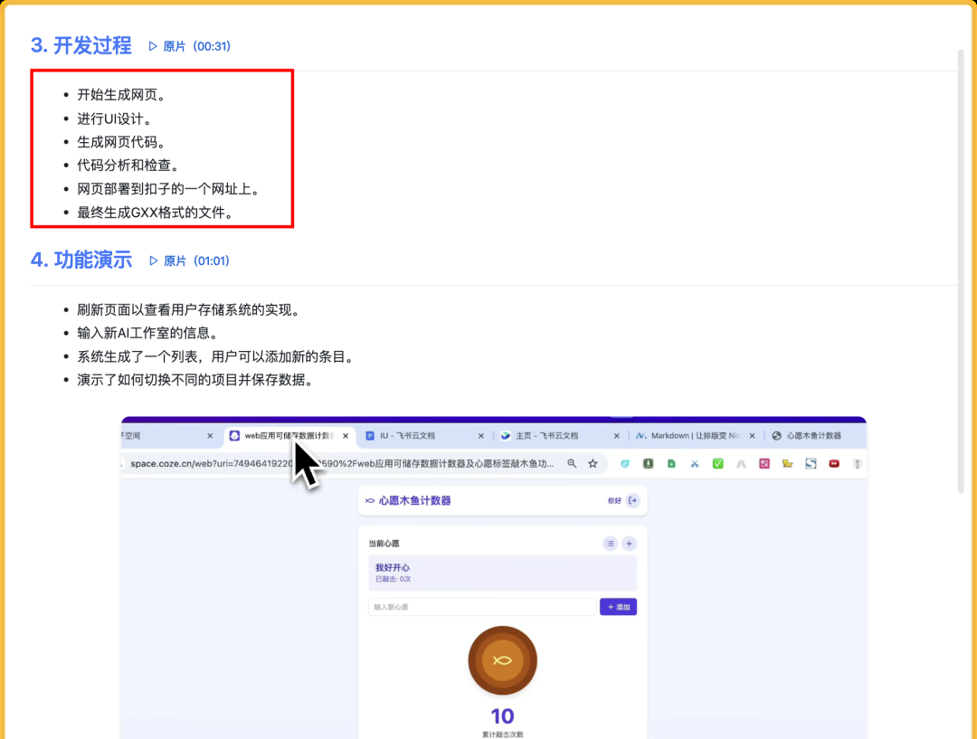Click text 代码分析和检查。
This screenshot has width=977, height=739.
(128, 166)
